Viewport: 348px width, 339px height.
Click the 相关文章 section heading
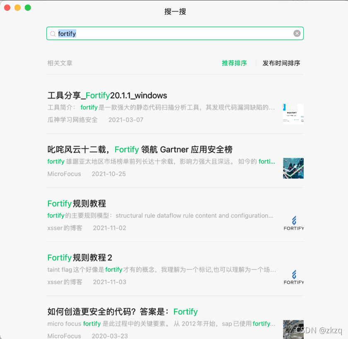tap(60, 63)
